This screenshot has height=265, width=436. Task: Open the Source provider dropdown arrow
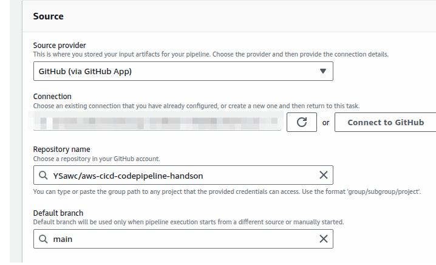point(322,71)
